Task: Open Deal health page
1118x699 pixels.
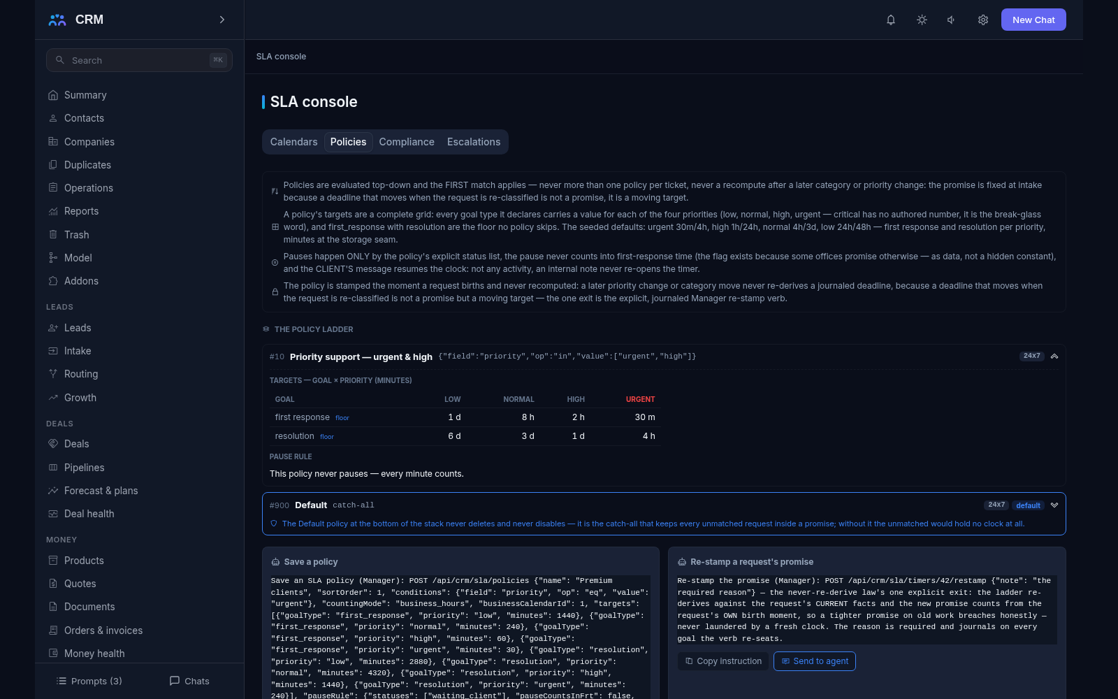Action: click(x=139, y=514)
